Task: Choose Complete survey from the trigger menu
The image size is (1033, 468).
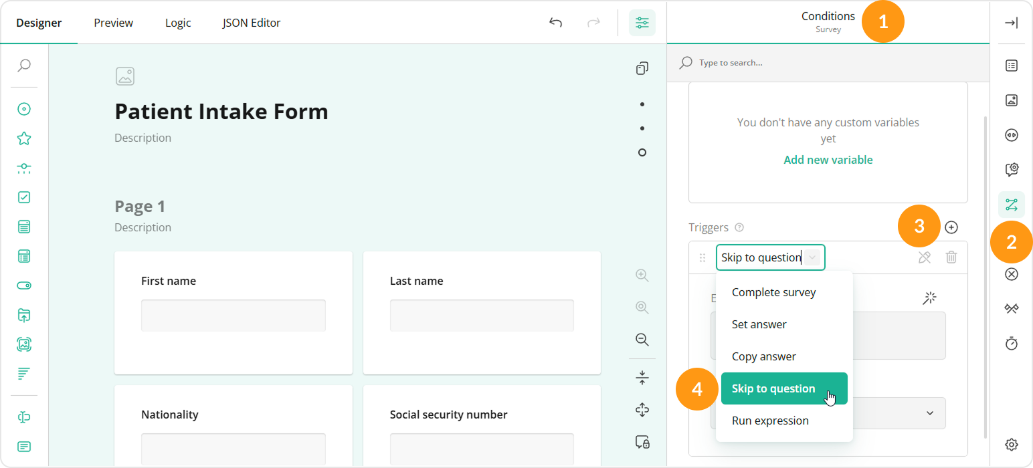Action: 773,291
